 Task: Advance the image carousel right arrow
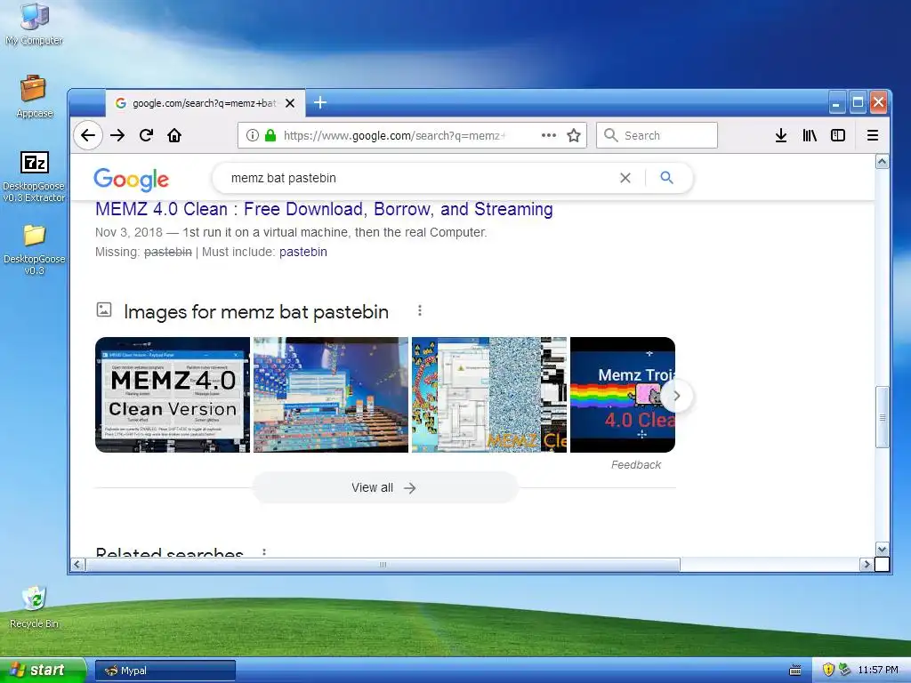[x=676, y=396]
